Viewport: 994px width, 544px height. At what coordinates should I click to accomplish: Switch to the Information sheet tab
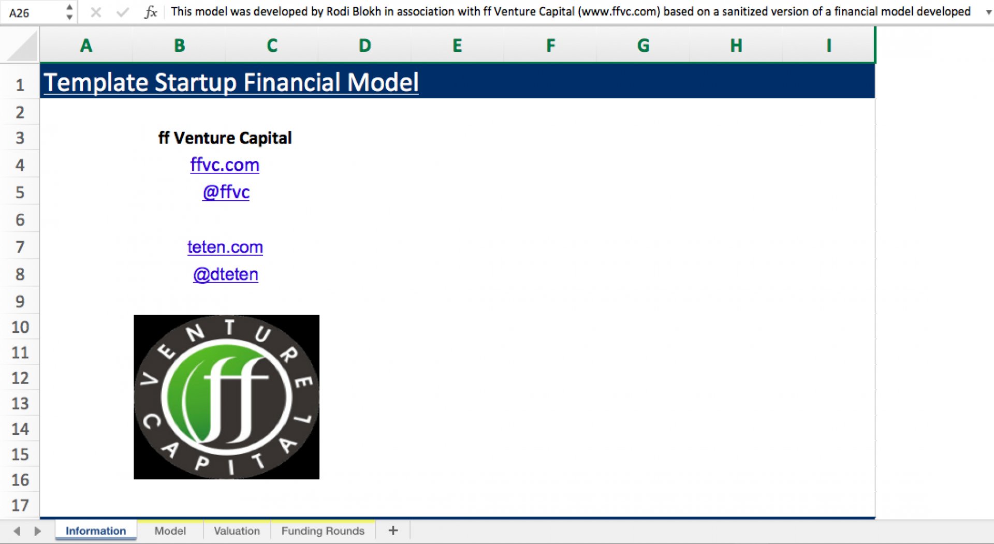coord(96,531)
